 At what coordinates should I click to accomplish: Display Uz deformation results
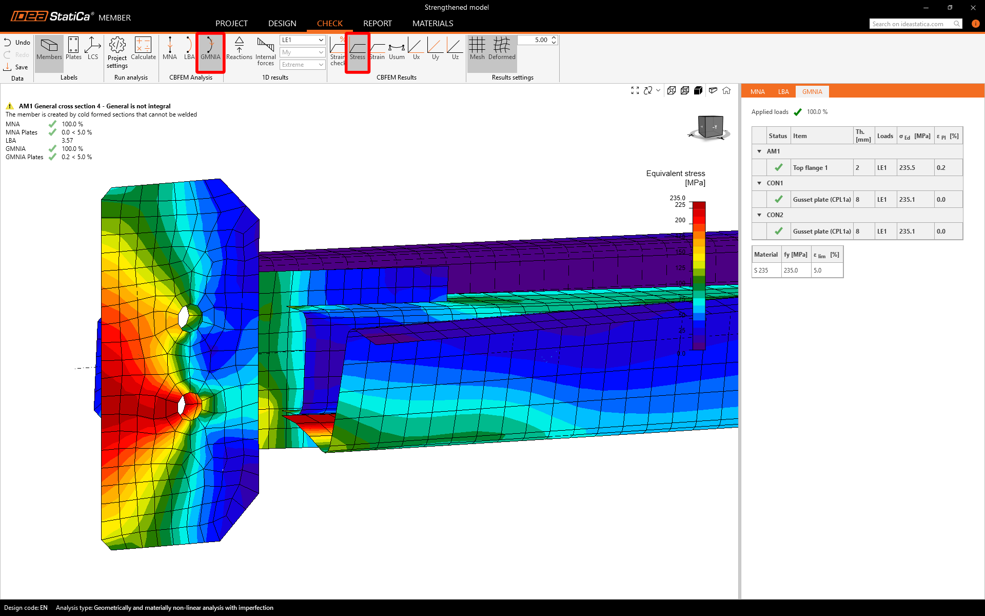[455, 49]
